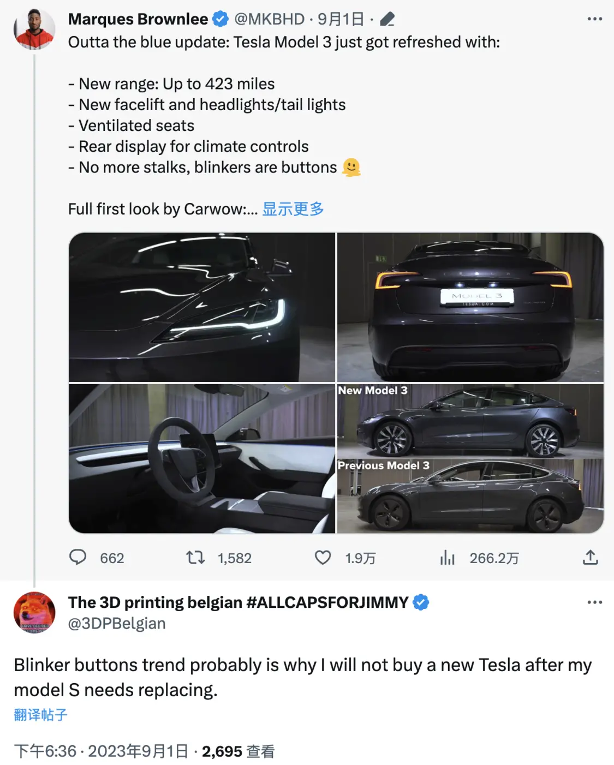The width and height of the screenshot is (614, 765).
Task: Click the 2023年9月1日 timestamp link
Action: click(138, 751)
